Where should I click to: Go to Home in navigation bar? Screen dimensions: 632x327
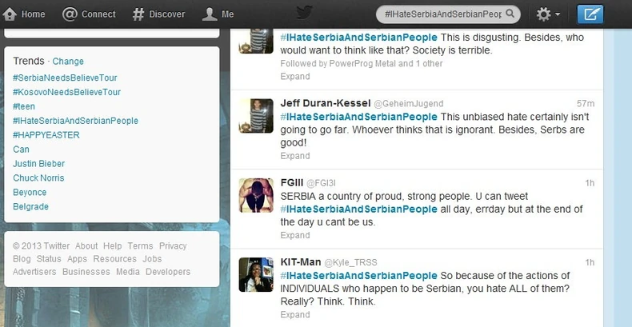[24, 14]
